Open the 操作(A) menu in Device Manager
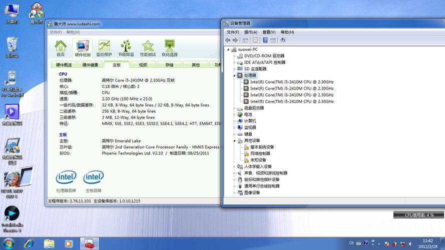The height and width of the screenshot is (250, 445). point(251,32)
